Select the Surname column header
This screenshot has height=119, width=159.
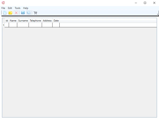pos(23,21)
